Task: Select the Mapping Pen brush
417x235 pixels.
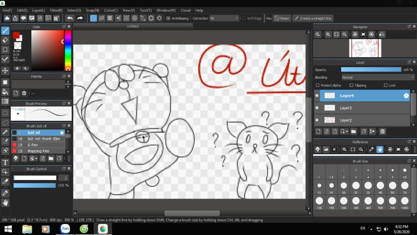Action: tap(38, 151)
